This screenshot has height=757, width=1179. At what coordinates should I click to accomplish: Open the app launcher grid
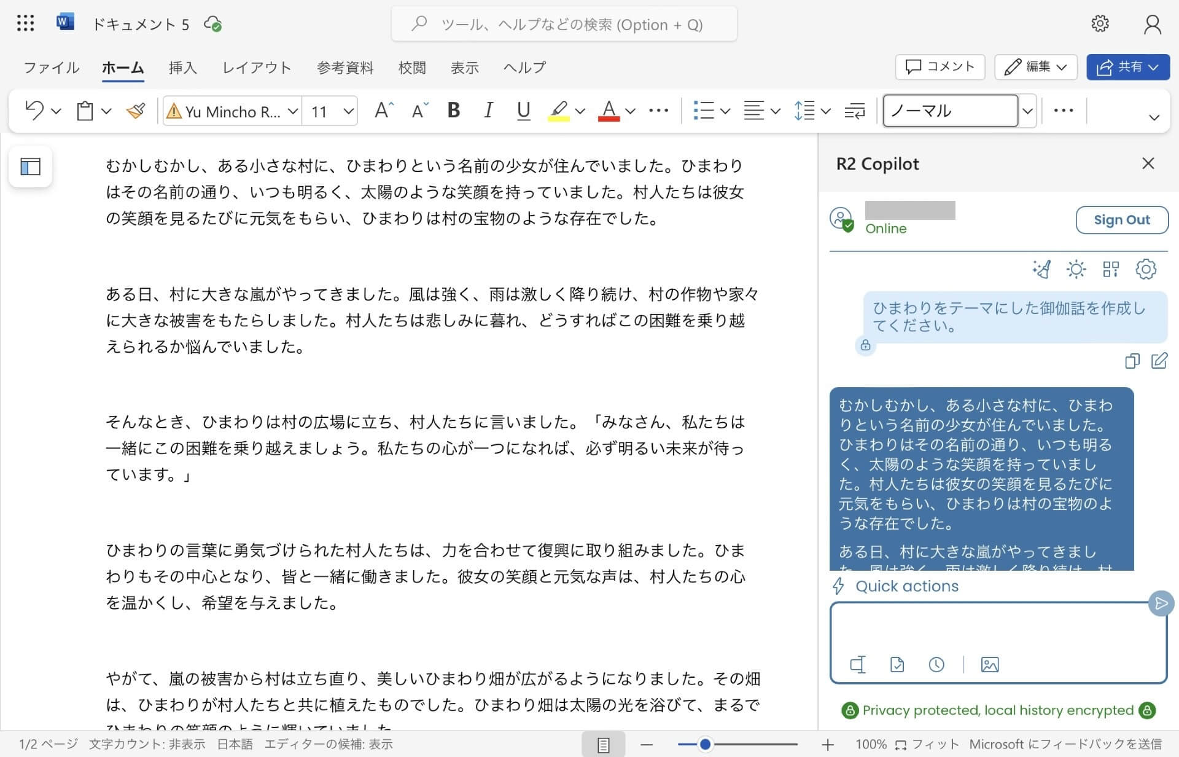pyautogui.click(x=25, y=23)
